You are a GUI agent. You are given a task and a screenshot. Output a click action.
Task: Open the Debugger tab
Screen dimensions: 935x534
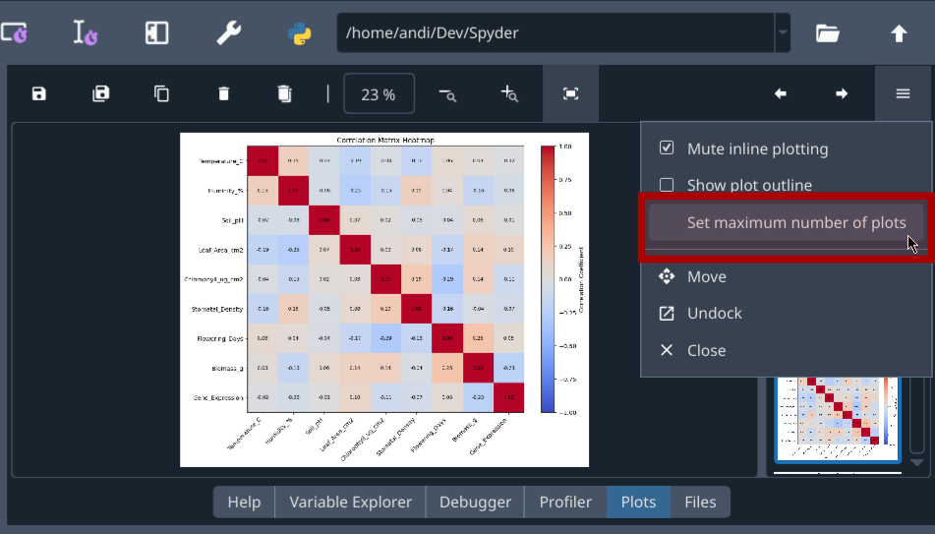point(475,503)
